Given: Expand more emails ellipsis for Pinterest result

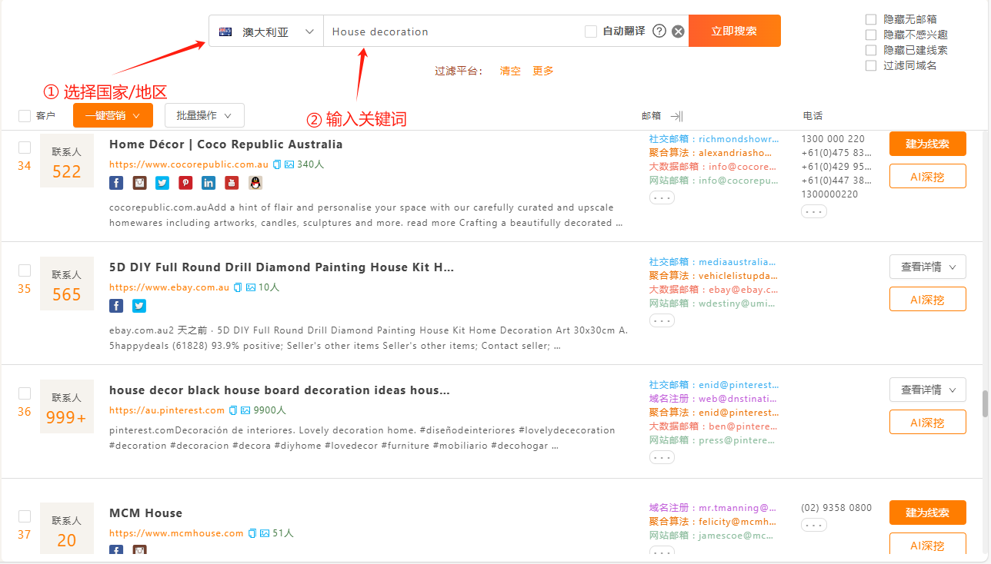Looking at the screenshot, I should click(x=662, y=457).
